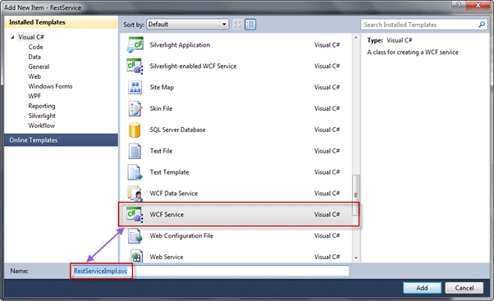The width and height of the screenshot is (494, 301).
Task: Open the Sort by Default dropdown
Action: pos(187,25)
